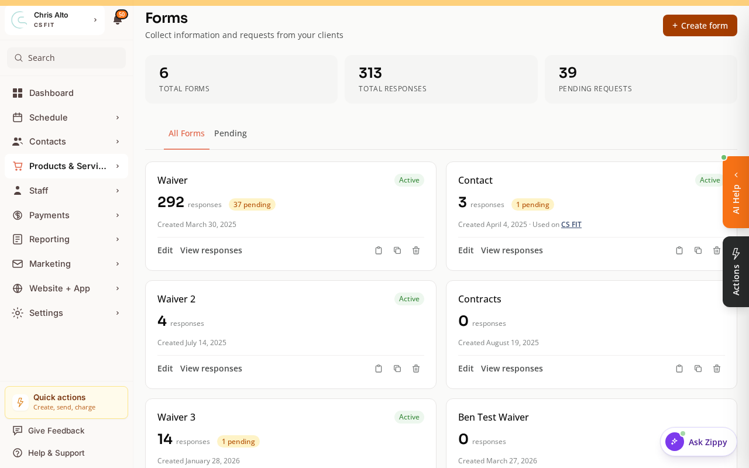Viewport: 749px width, 468px height.
Task: Click the Contacts people icon
Action: point(18,142)
